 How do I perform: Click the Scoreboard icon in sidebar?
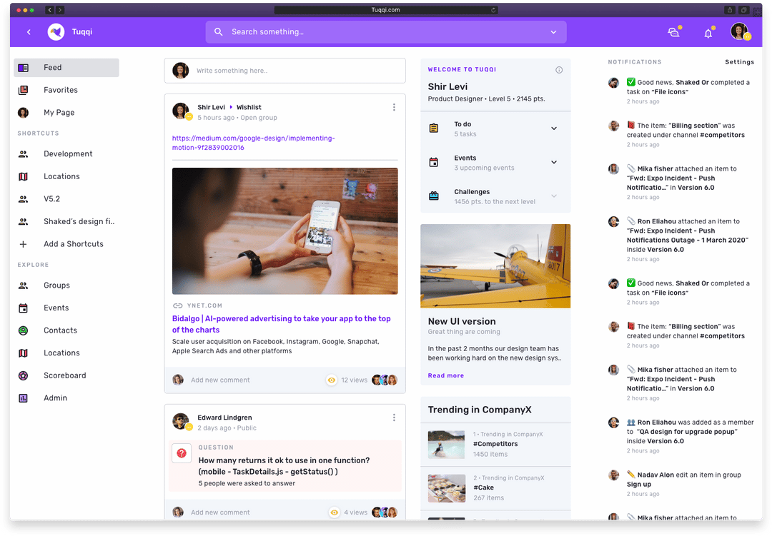click(x=24, y=375)
